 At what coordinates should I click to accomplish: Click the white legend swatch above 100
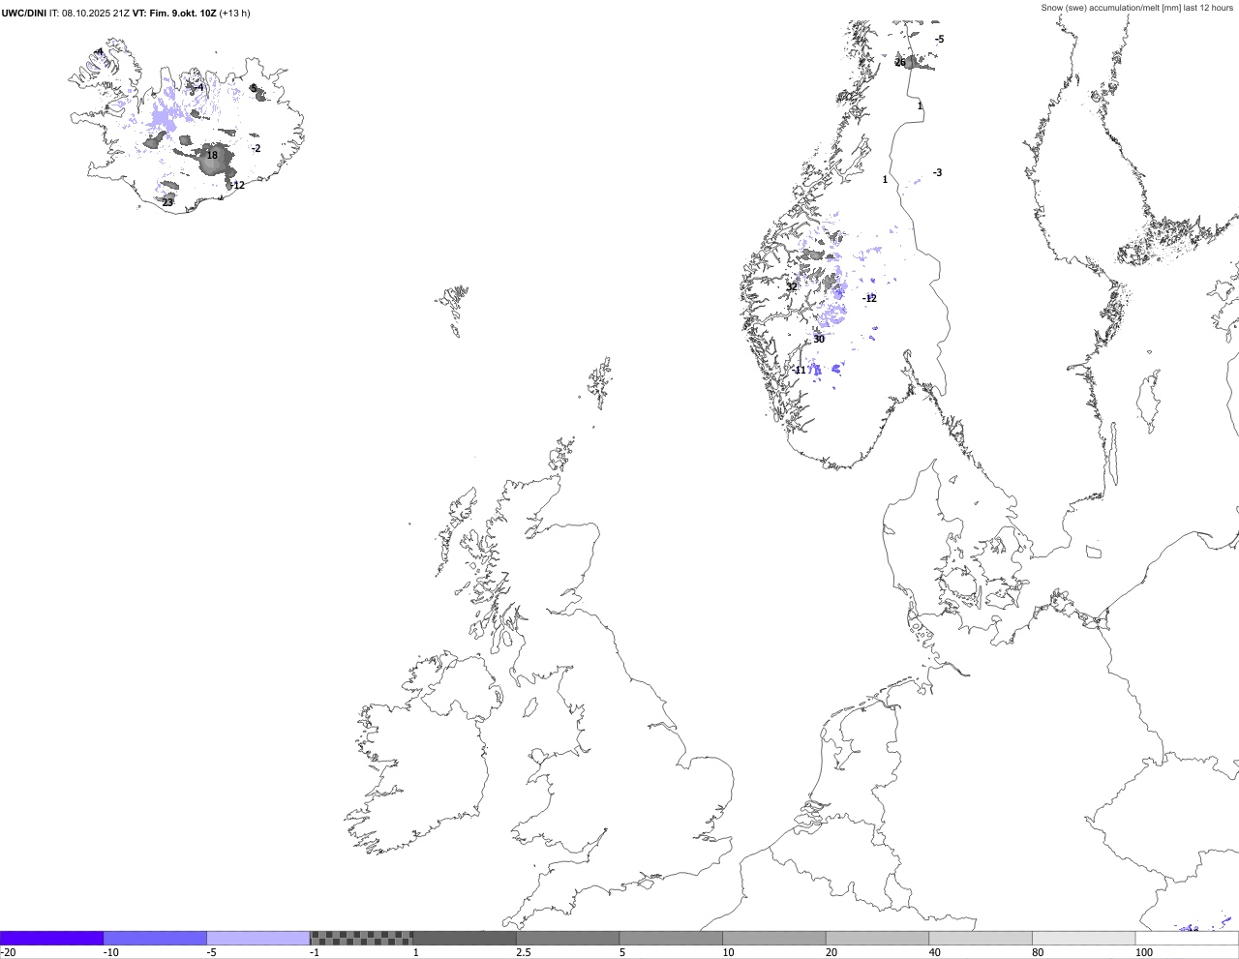[1187, 938]
